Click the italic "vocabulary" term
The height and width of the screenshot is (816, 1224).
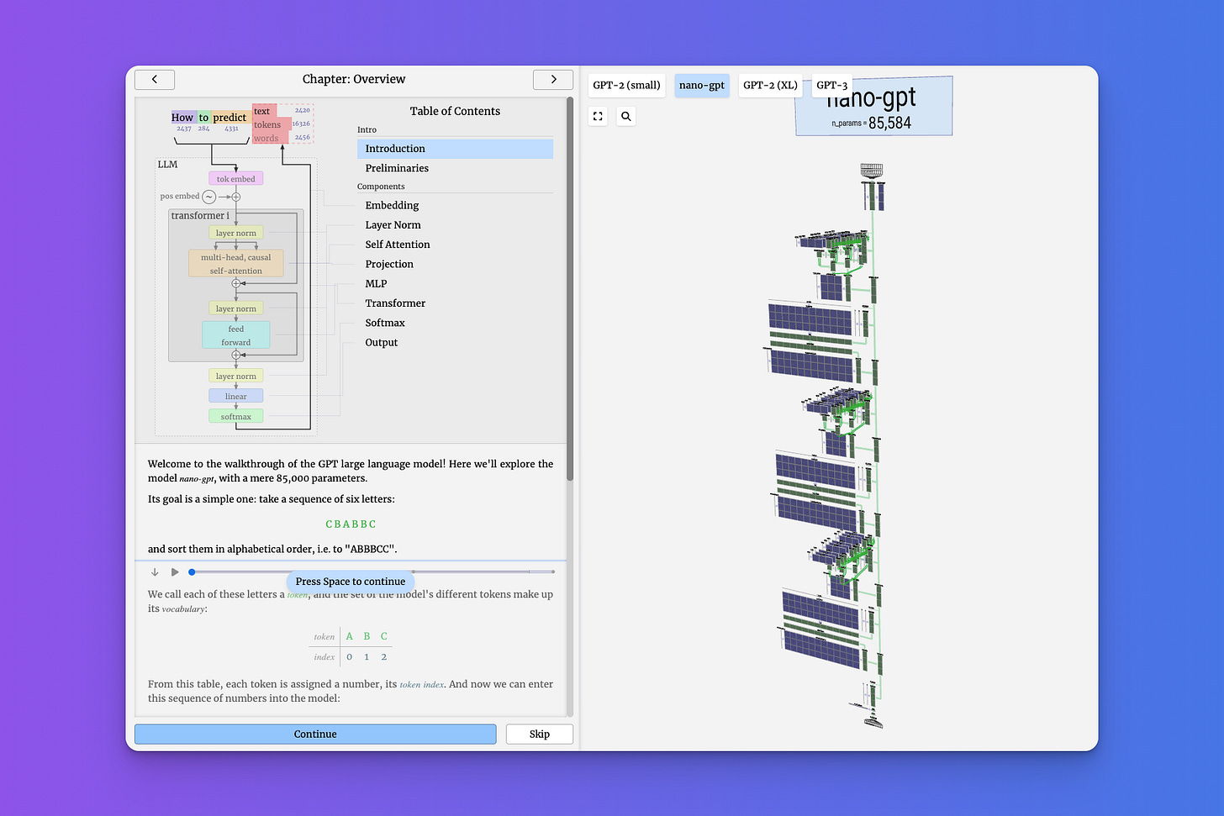[x=183, y=609]
